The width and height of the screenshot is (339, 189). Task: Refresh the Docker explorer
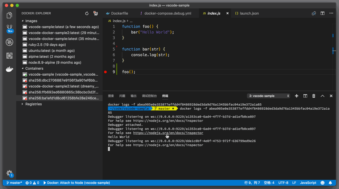coord(87,13)
